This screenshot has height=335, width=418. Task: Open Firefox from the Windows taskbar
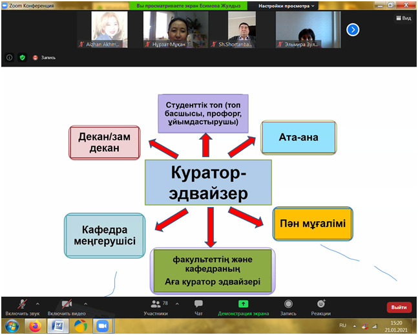pos(34,325)
